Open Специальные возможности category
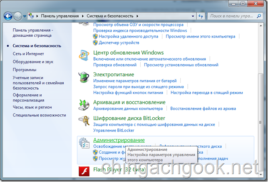The image size is (268, 182). click(x=39, y=115)
